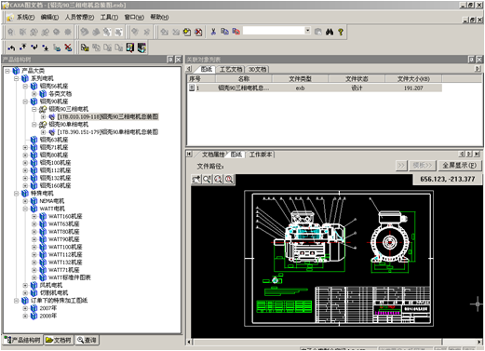Click the horizontal scrollbar under drawing preview
Image resolution: width=485 pixels, height=351 pixels.
click(334, 342)
